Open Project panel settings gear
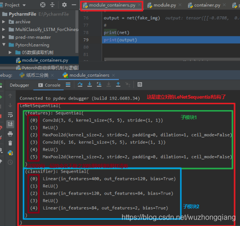This screenshot has height=226, width=240. click(x=64, y=5)
